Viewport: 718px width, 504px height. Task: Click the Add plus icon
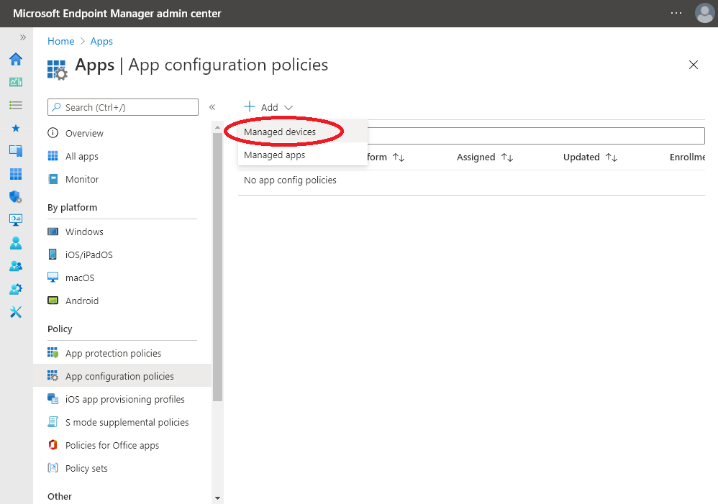click(x=250, y=106)
